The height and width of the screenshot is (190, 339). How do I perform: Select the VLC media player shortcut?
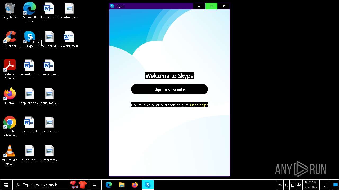pos(10,155)
